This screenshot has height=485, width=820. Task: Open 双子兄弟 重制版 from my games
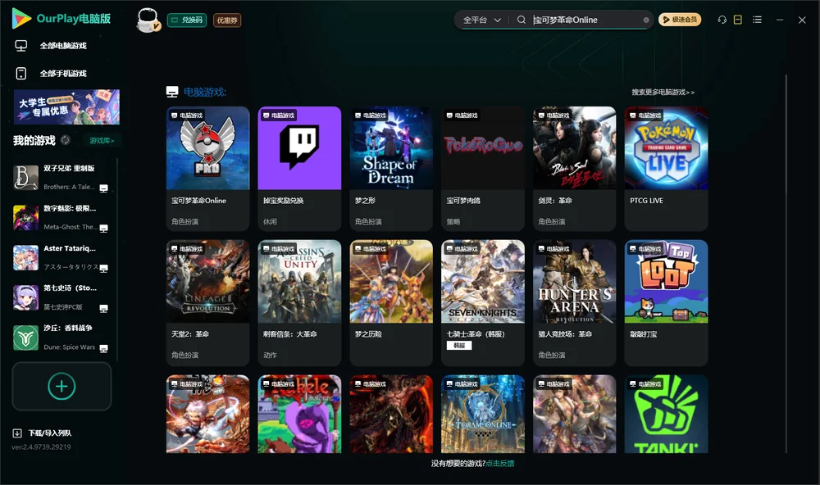pyautogui.click(x=61, y=178)
